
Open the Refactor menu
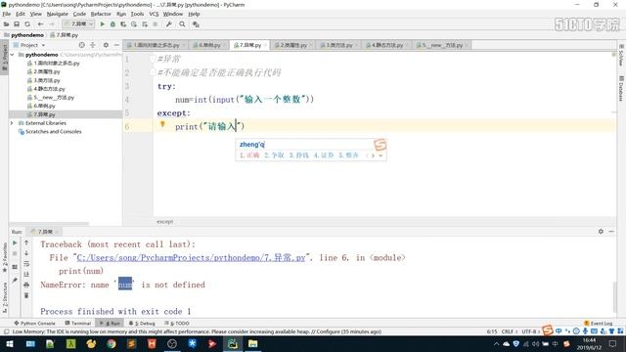tap(101, 14)
